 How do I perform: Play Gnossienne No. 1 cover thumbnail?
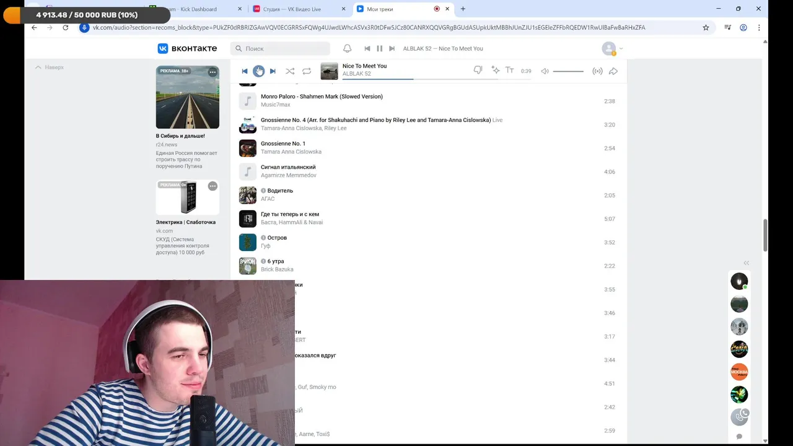(x=248, y=148)
